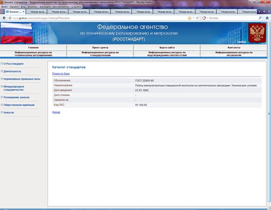The image size is (271, 210).
Task: Click the browser back arrow button
Action: [4, 18]
